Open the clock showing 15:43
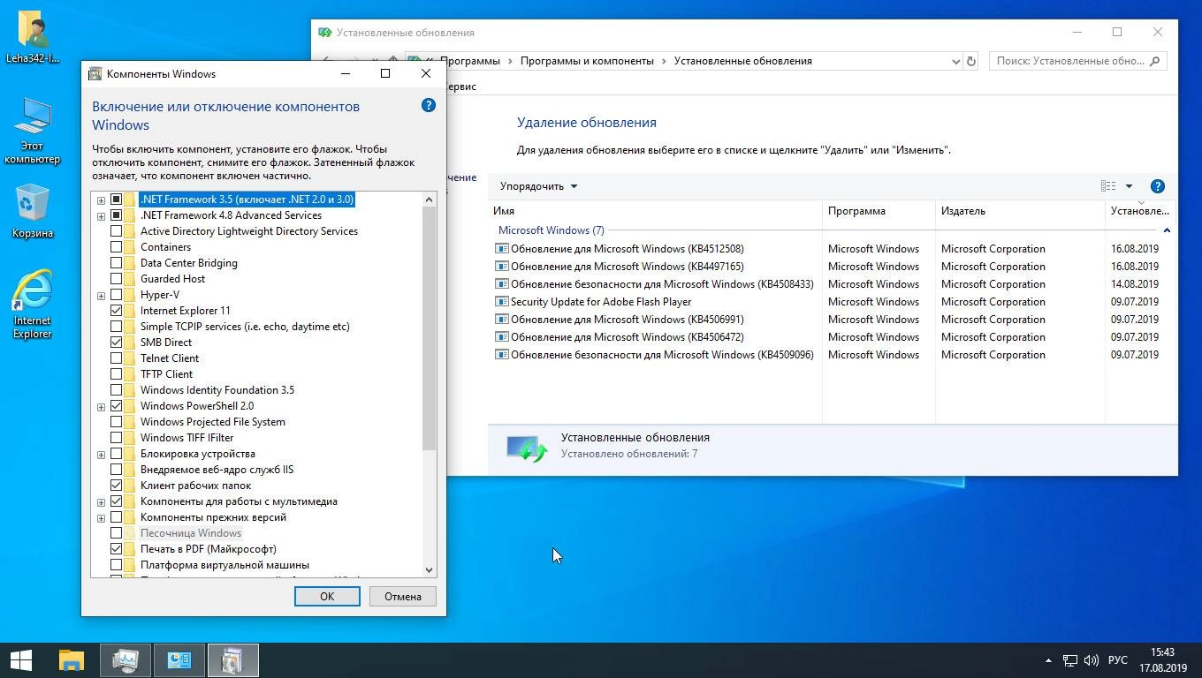 1162,659
